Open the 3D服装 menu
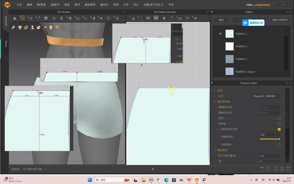This screenshot has height=184, width=294. (x=41, y=5)
